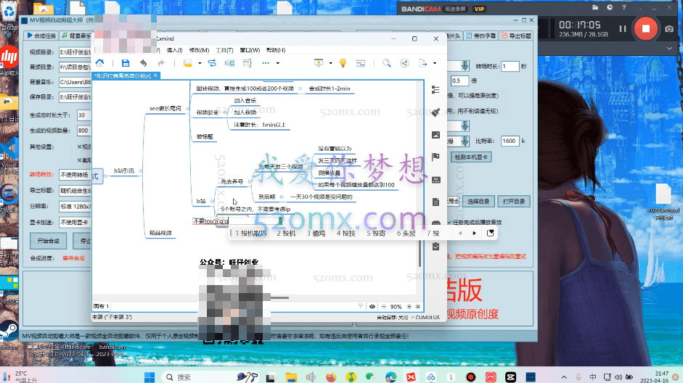Start presentation mode in XMind

click(319, 63)
